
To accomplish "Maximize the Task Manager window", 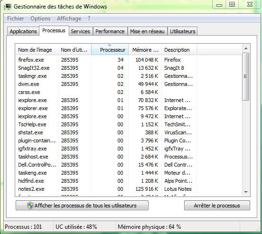I will pyautogui.click(x=232, y=4).
